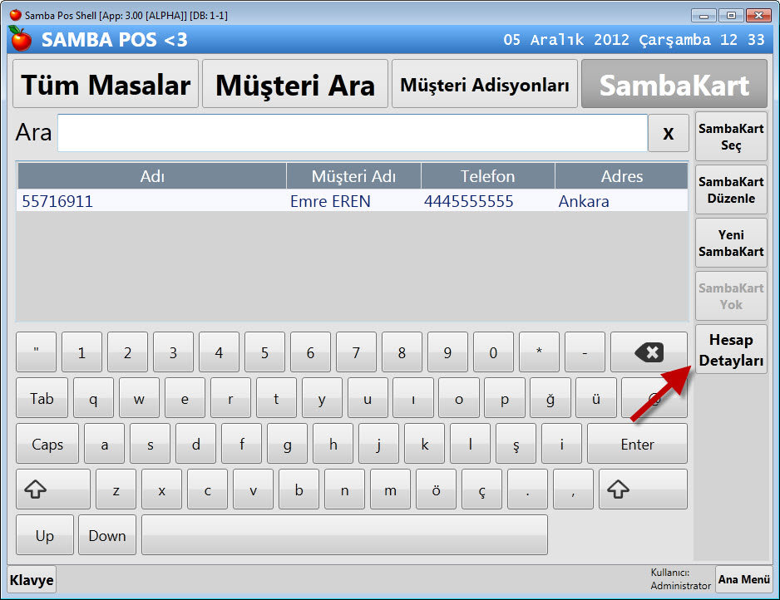This screenshot has width=780, height=600.
Task: Click the left shift arrow key
Action: click(x=53, y=489)
